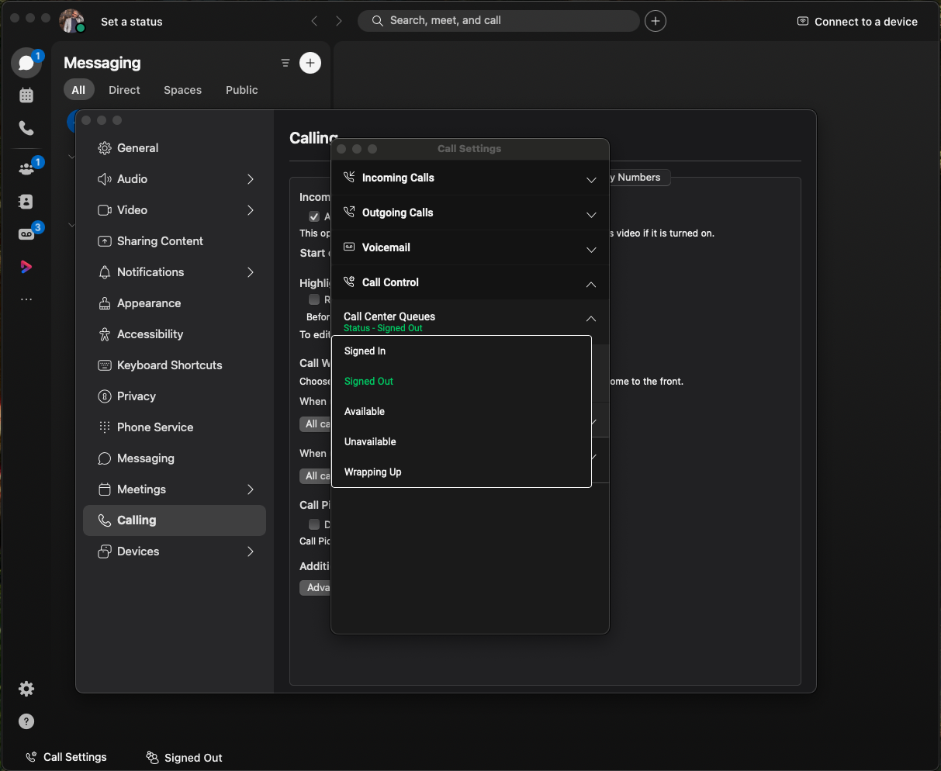Select the Calling phone icon in sidebar

26,129
